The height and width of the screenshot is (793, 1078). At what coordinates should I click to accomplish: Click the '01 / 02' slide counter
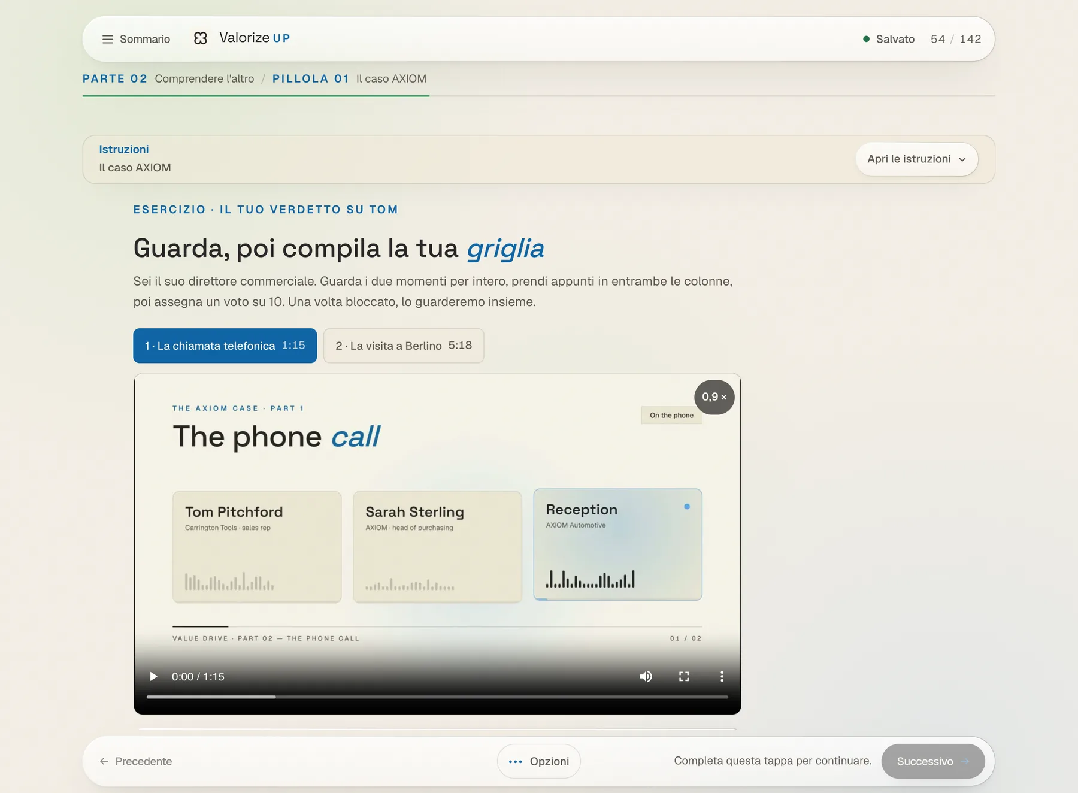pos(686,638)
